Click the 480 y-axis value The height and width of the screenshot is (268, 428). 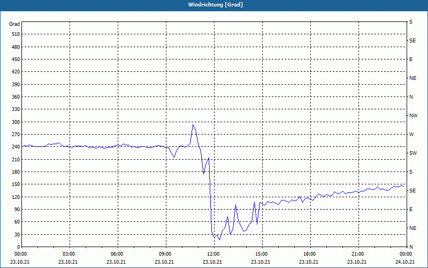[x=16, y=47]
